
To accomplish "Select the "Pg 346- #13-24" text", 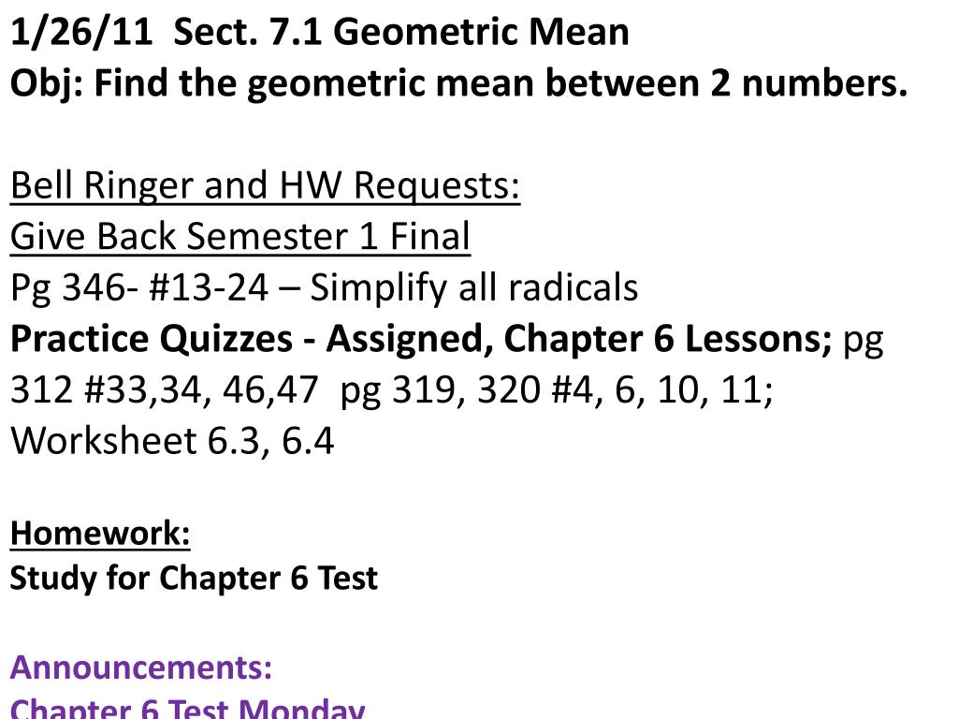I will pyautogui.click(x=139, y=287).
